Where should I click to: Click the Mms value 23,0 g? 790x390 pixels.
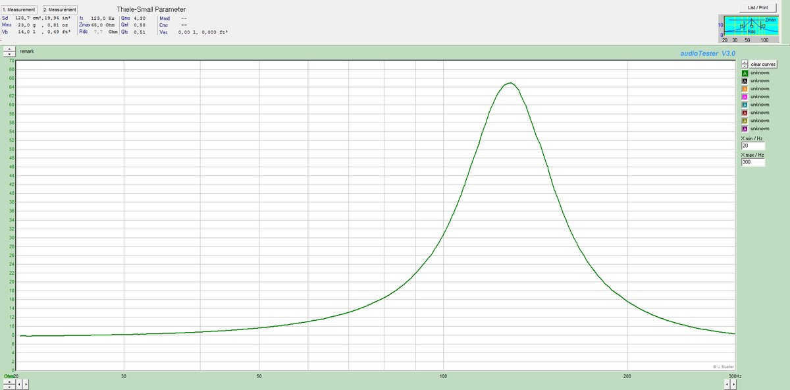point(27,25)
